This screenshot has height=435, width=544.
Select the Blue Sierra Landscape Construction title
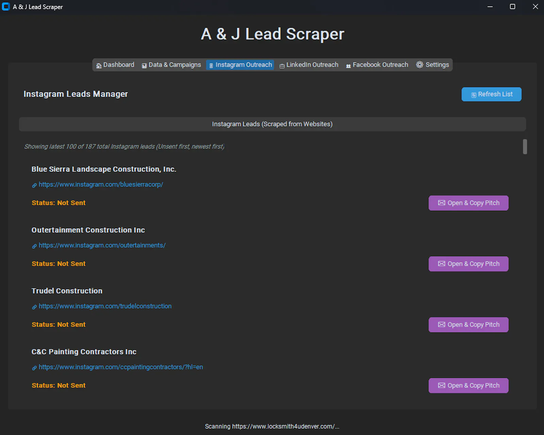104,169
